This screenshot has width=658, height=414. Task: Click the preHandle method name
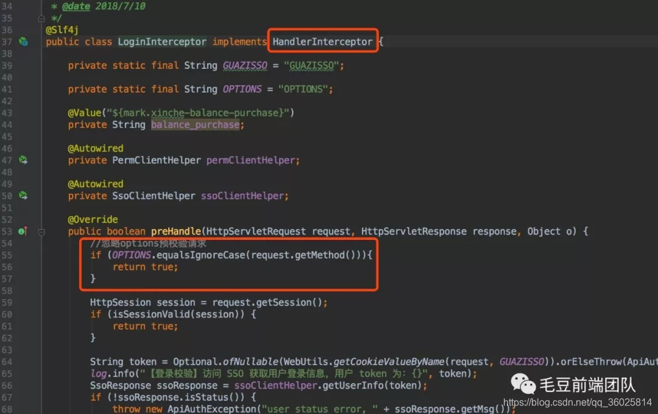pos(176,231)
